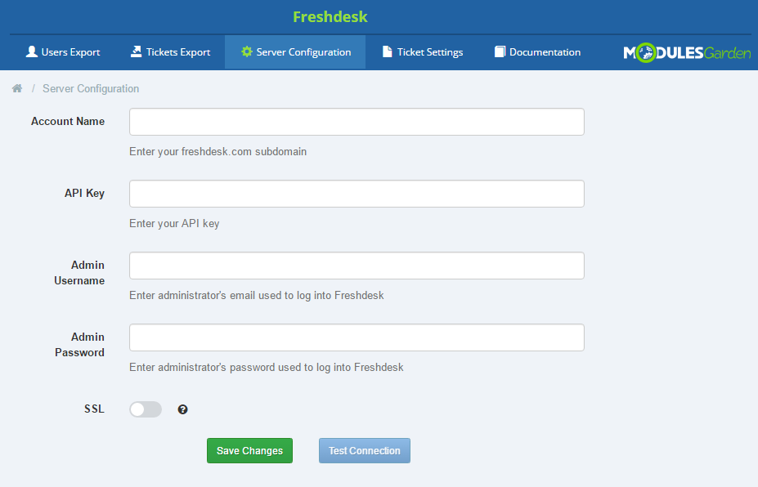Screen dimensions: 758x487
Task: Click the SSL help question mark icon
Action: tap(182, 409)
